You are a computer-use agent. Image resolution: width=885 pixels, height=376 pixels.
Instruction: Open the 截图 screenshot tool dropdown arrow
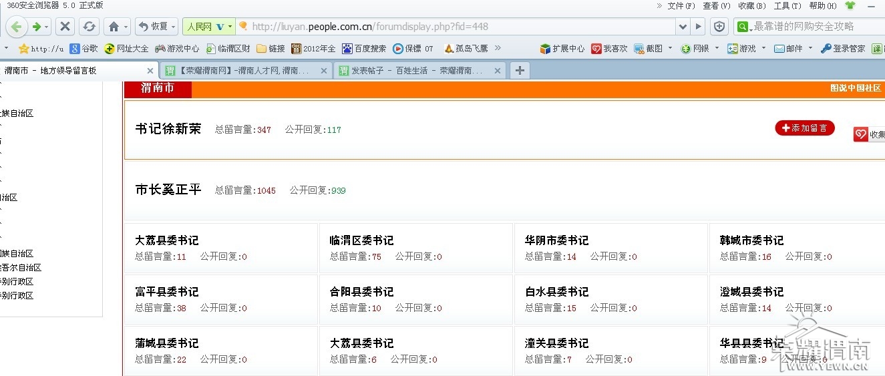[x=670, y=48]
